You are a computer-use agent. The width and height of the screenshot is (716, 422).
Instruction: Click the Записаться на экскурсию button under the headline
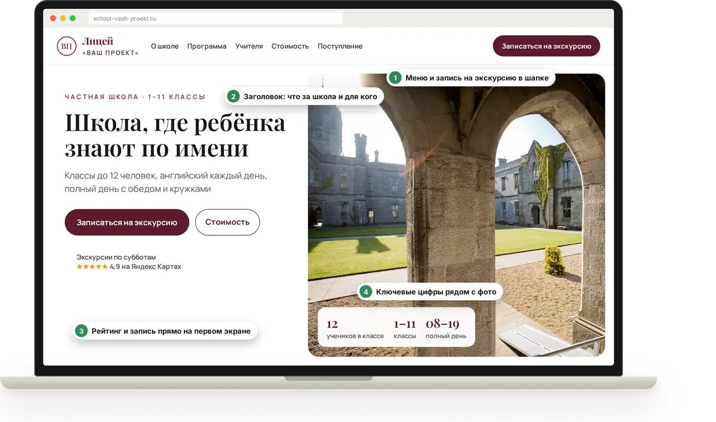pos(127,222)
